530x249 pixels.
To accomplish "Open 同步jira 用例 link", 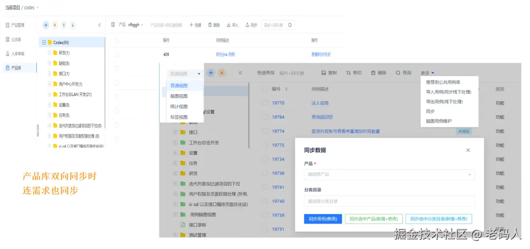I will [x=225, y=54].
